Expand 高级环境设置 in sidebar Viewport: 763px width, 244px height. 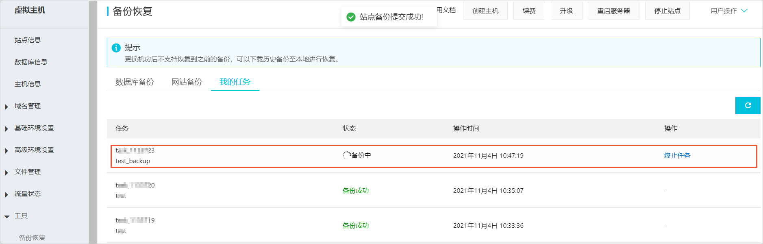click(x=34, y=150)
